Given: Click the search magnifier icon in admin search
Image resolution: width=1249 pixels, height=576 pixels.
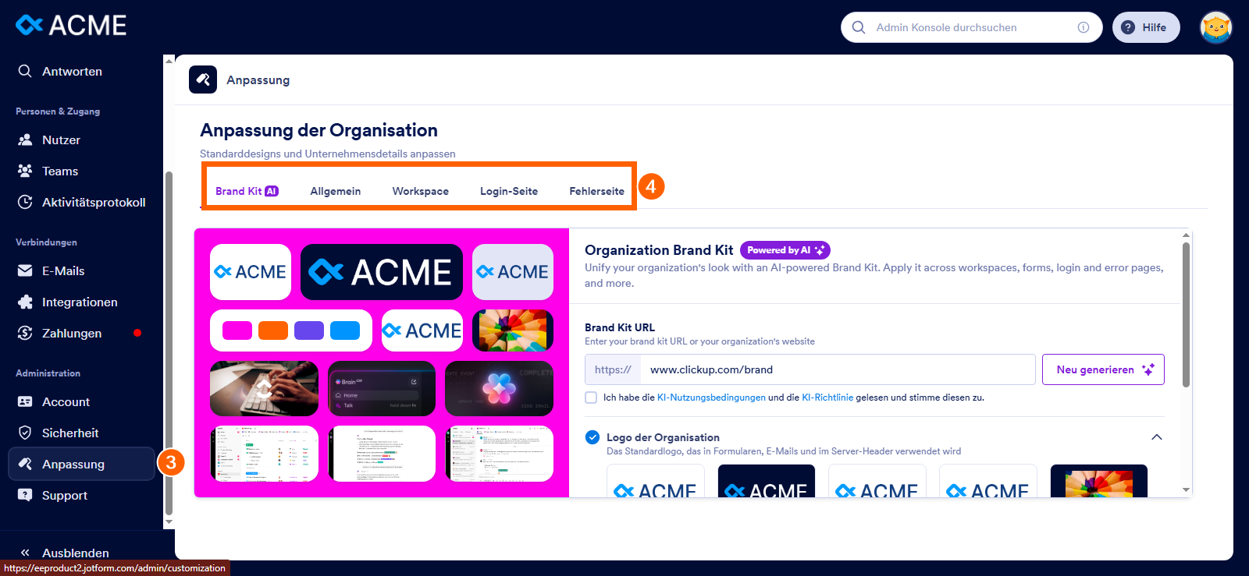Looking at the screenshot, I should pyautogui.click(x=859, y=27).
